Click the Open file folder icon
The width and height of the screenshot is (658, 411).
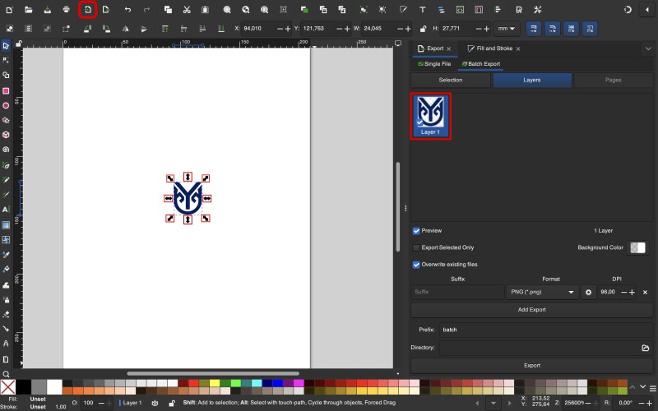29,10
